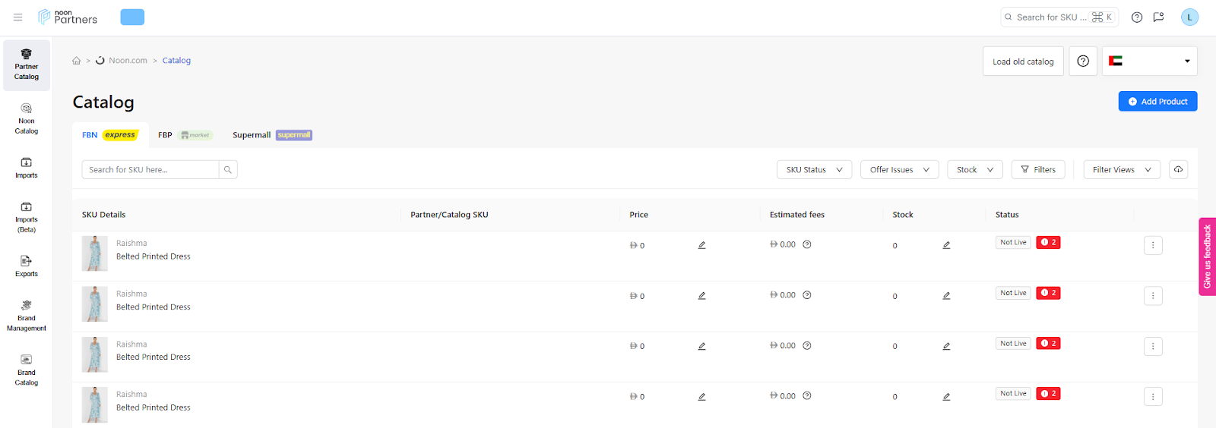Open second row dress thumbnail
The image size is (1216, 428).
[95, 304]
